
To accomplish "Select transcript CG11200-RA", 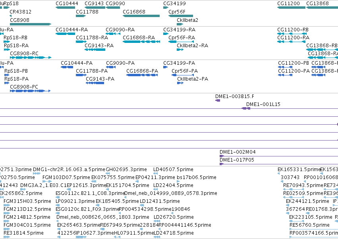I will [x=291, y=42].
